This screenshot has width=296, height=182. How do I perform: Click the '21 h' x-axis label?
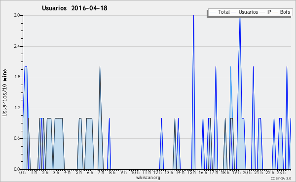(x=258, y=173)
